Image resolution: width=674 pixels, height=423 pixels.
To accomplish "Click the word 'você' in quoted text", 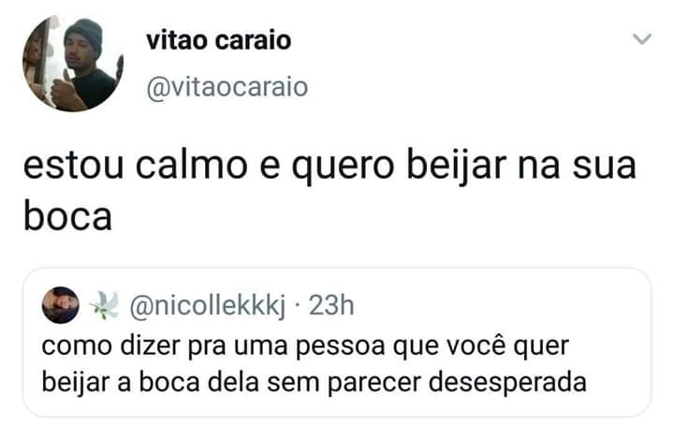I will click(x=476, y=345).
